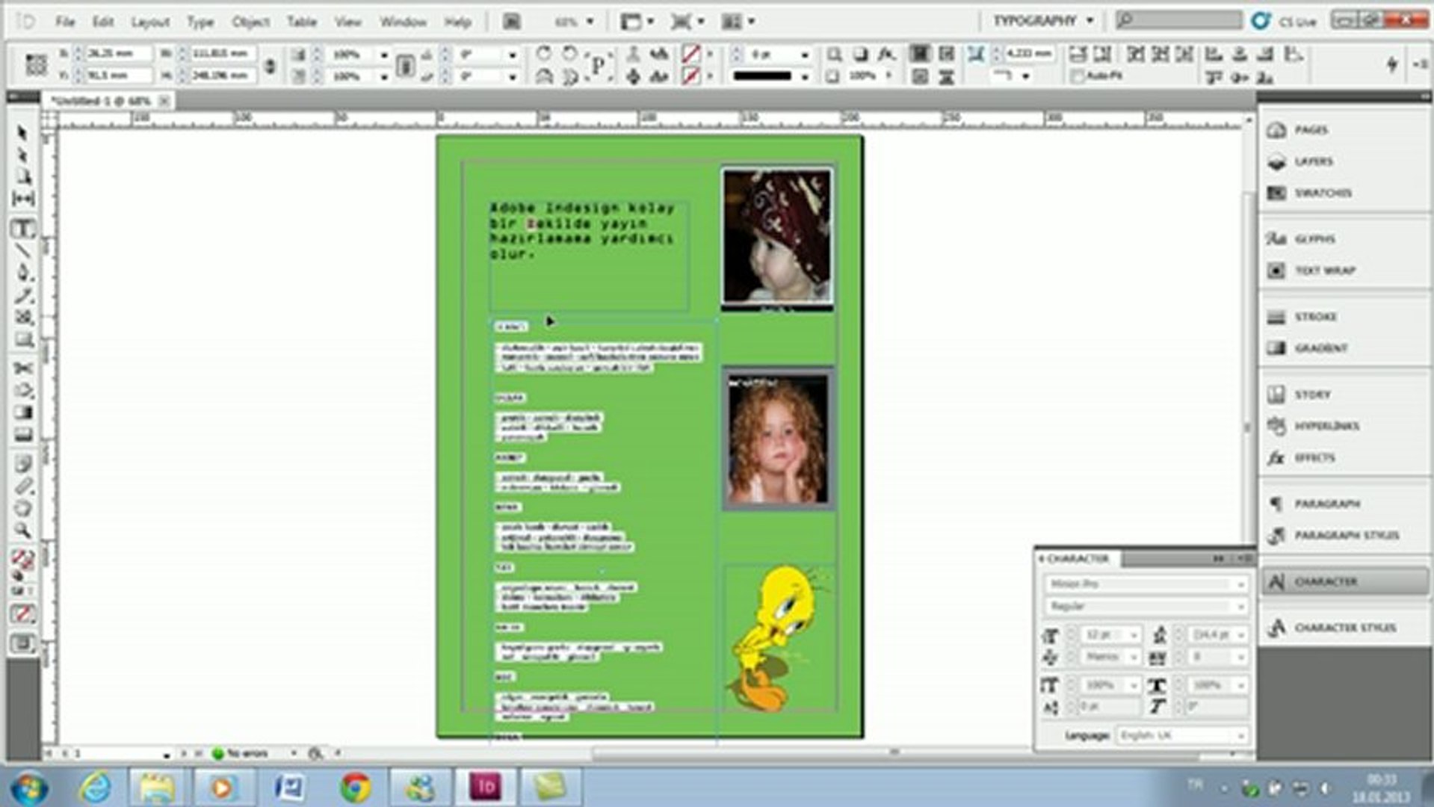Select the Selection tool arrow
Screen dimensions: 1434x807
tap(22, 133)
